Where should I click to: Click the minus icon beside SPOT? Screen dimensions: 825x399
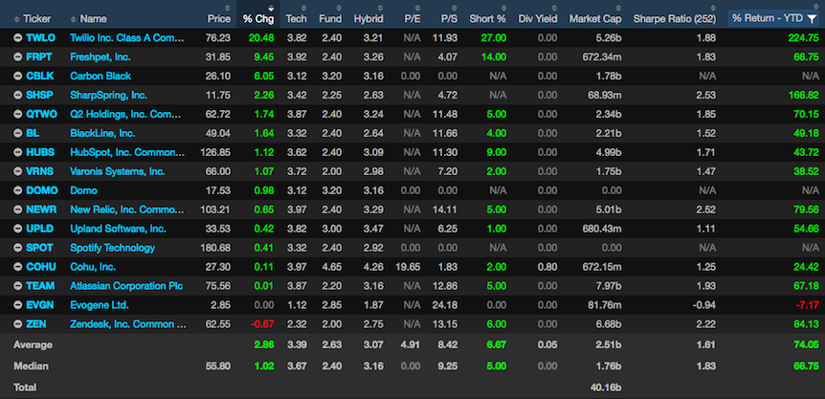pyautogui.click(x=18, y=248)
